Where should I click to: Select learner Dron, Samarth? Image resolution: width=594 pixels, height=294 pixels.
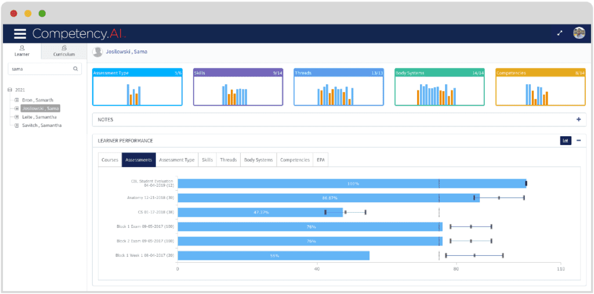(x=38, y=100)
